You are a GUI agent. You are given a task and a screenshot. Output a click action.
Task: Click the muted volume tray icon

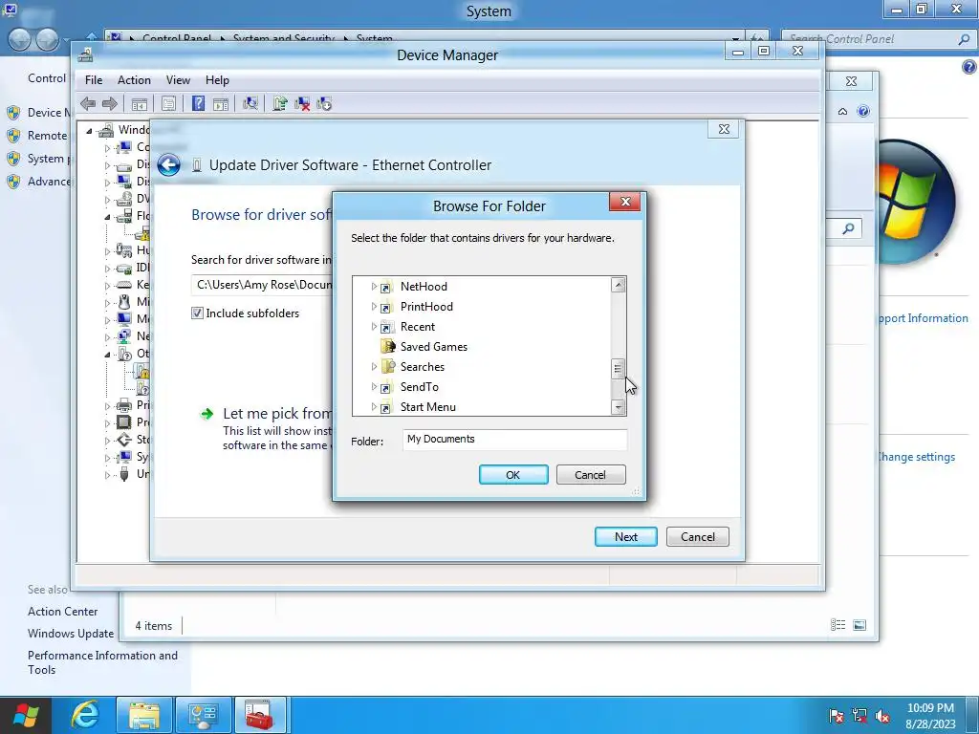[x=882, y=716]
